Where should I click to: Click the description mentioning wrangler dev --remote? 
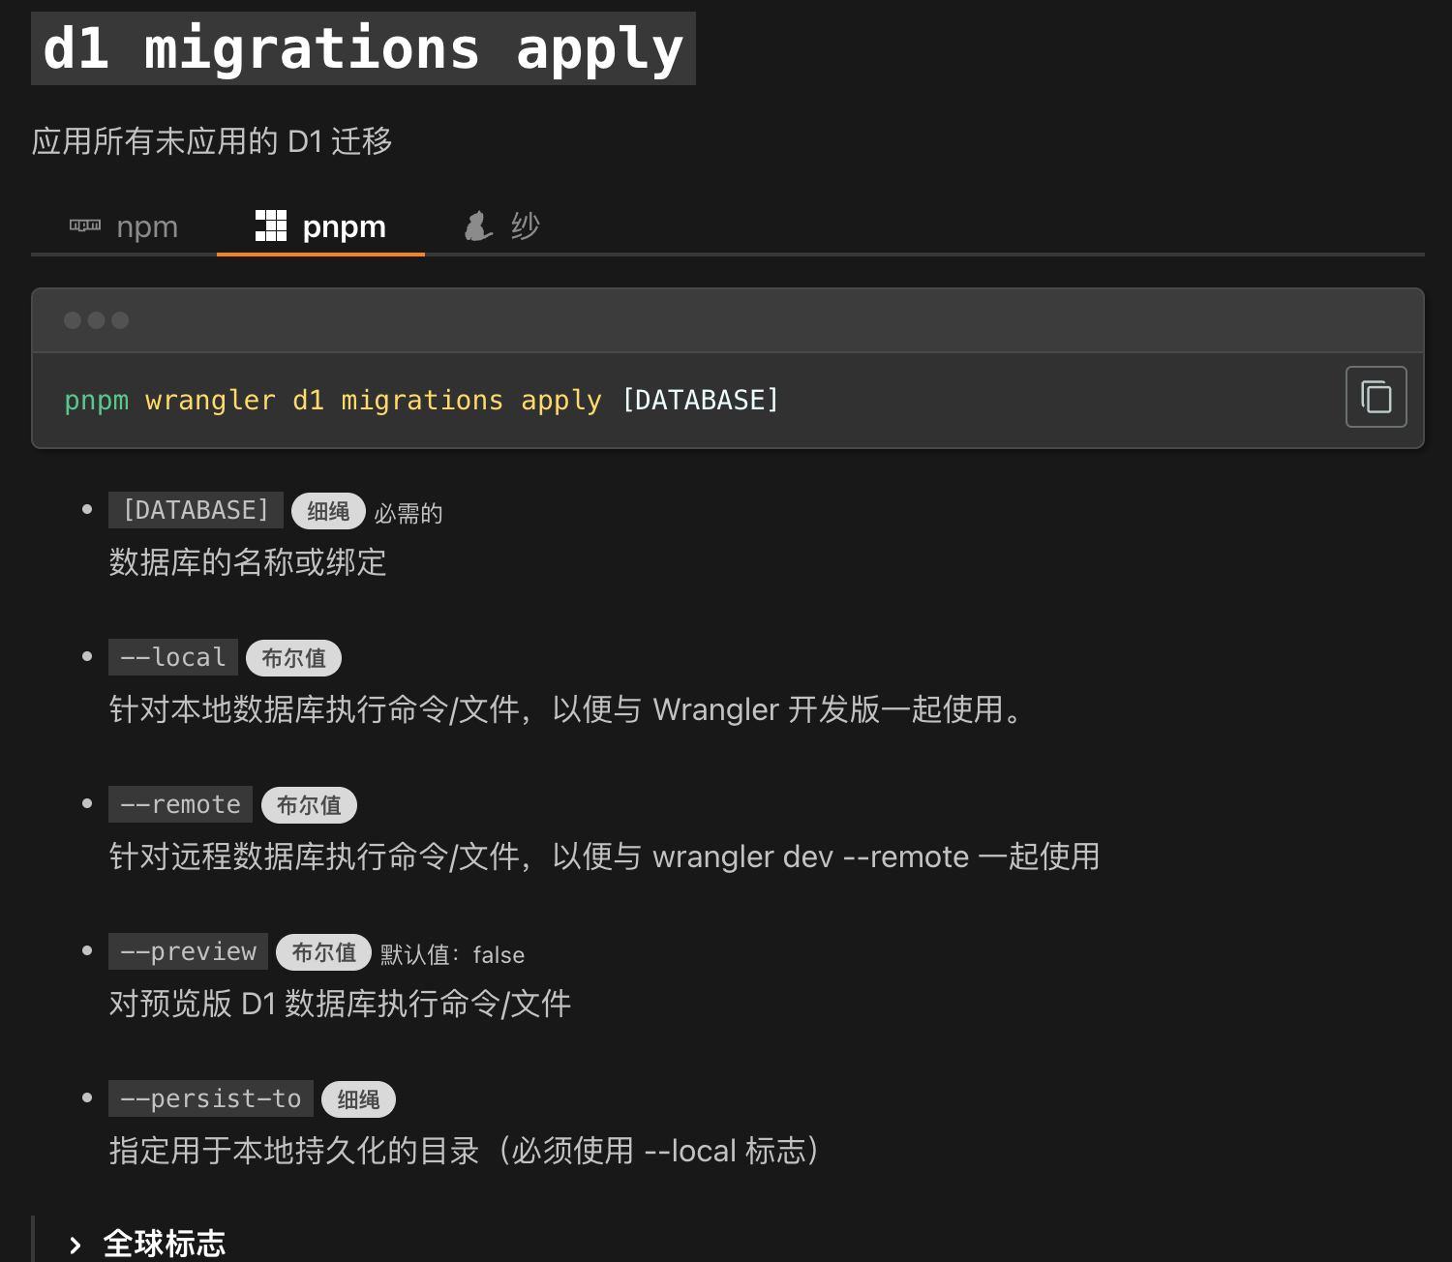click(604, 856)
